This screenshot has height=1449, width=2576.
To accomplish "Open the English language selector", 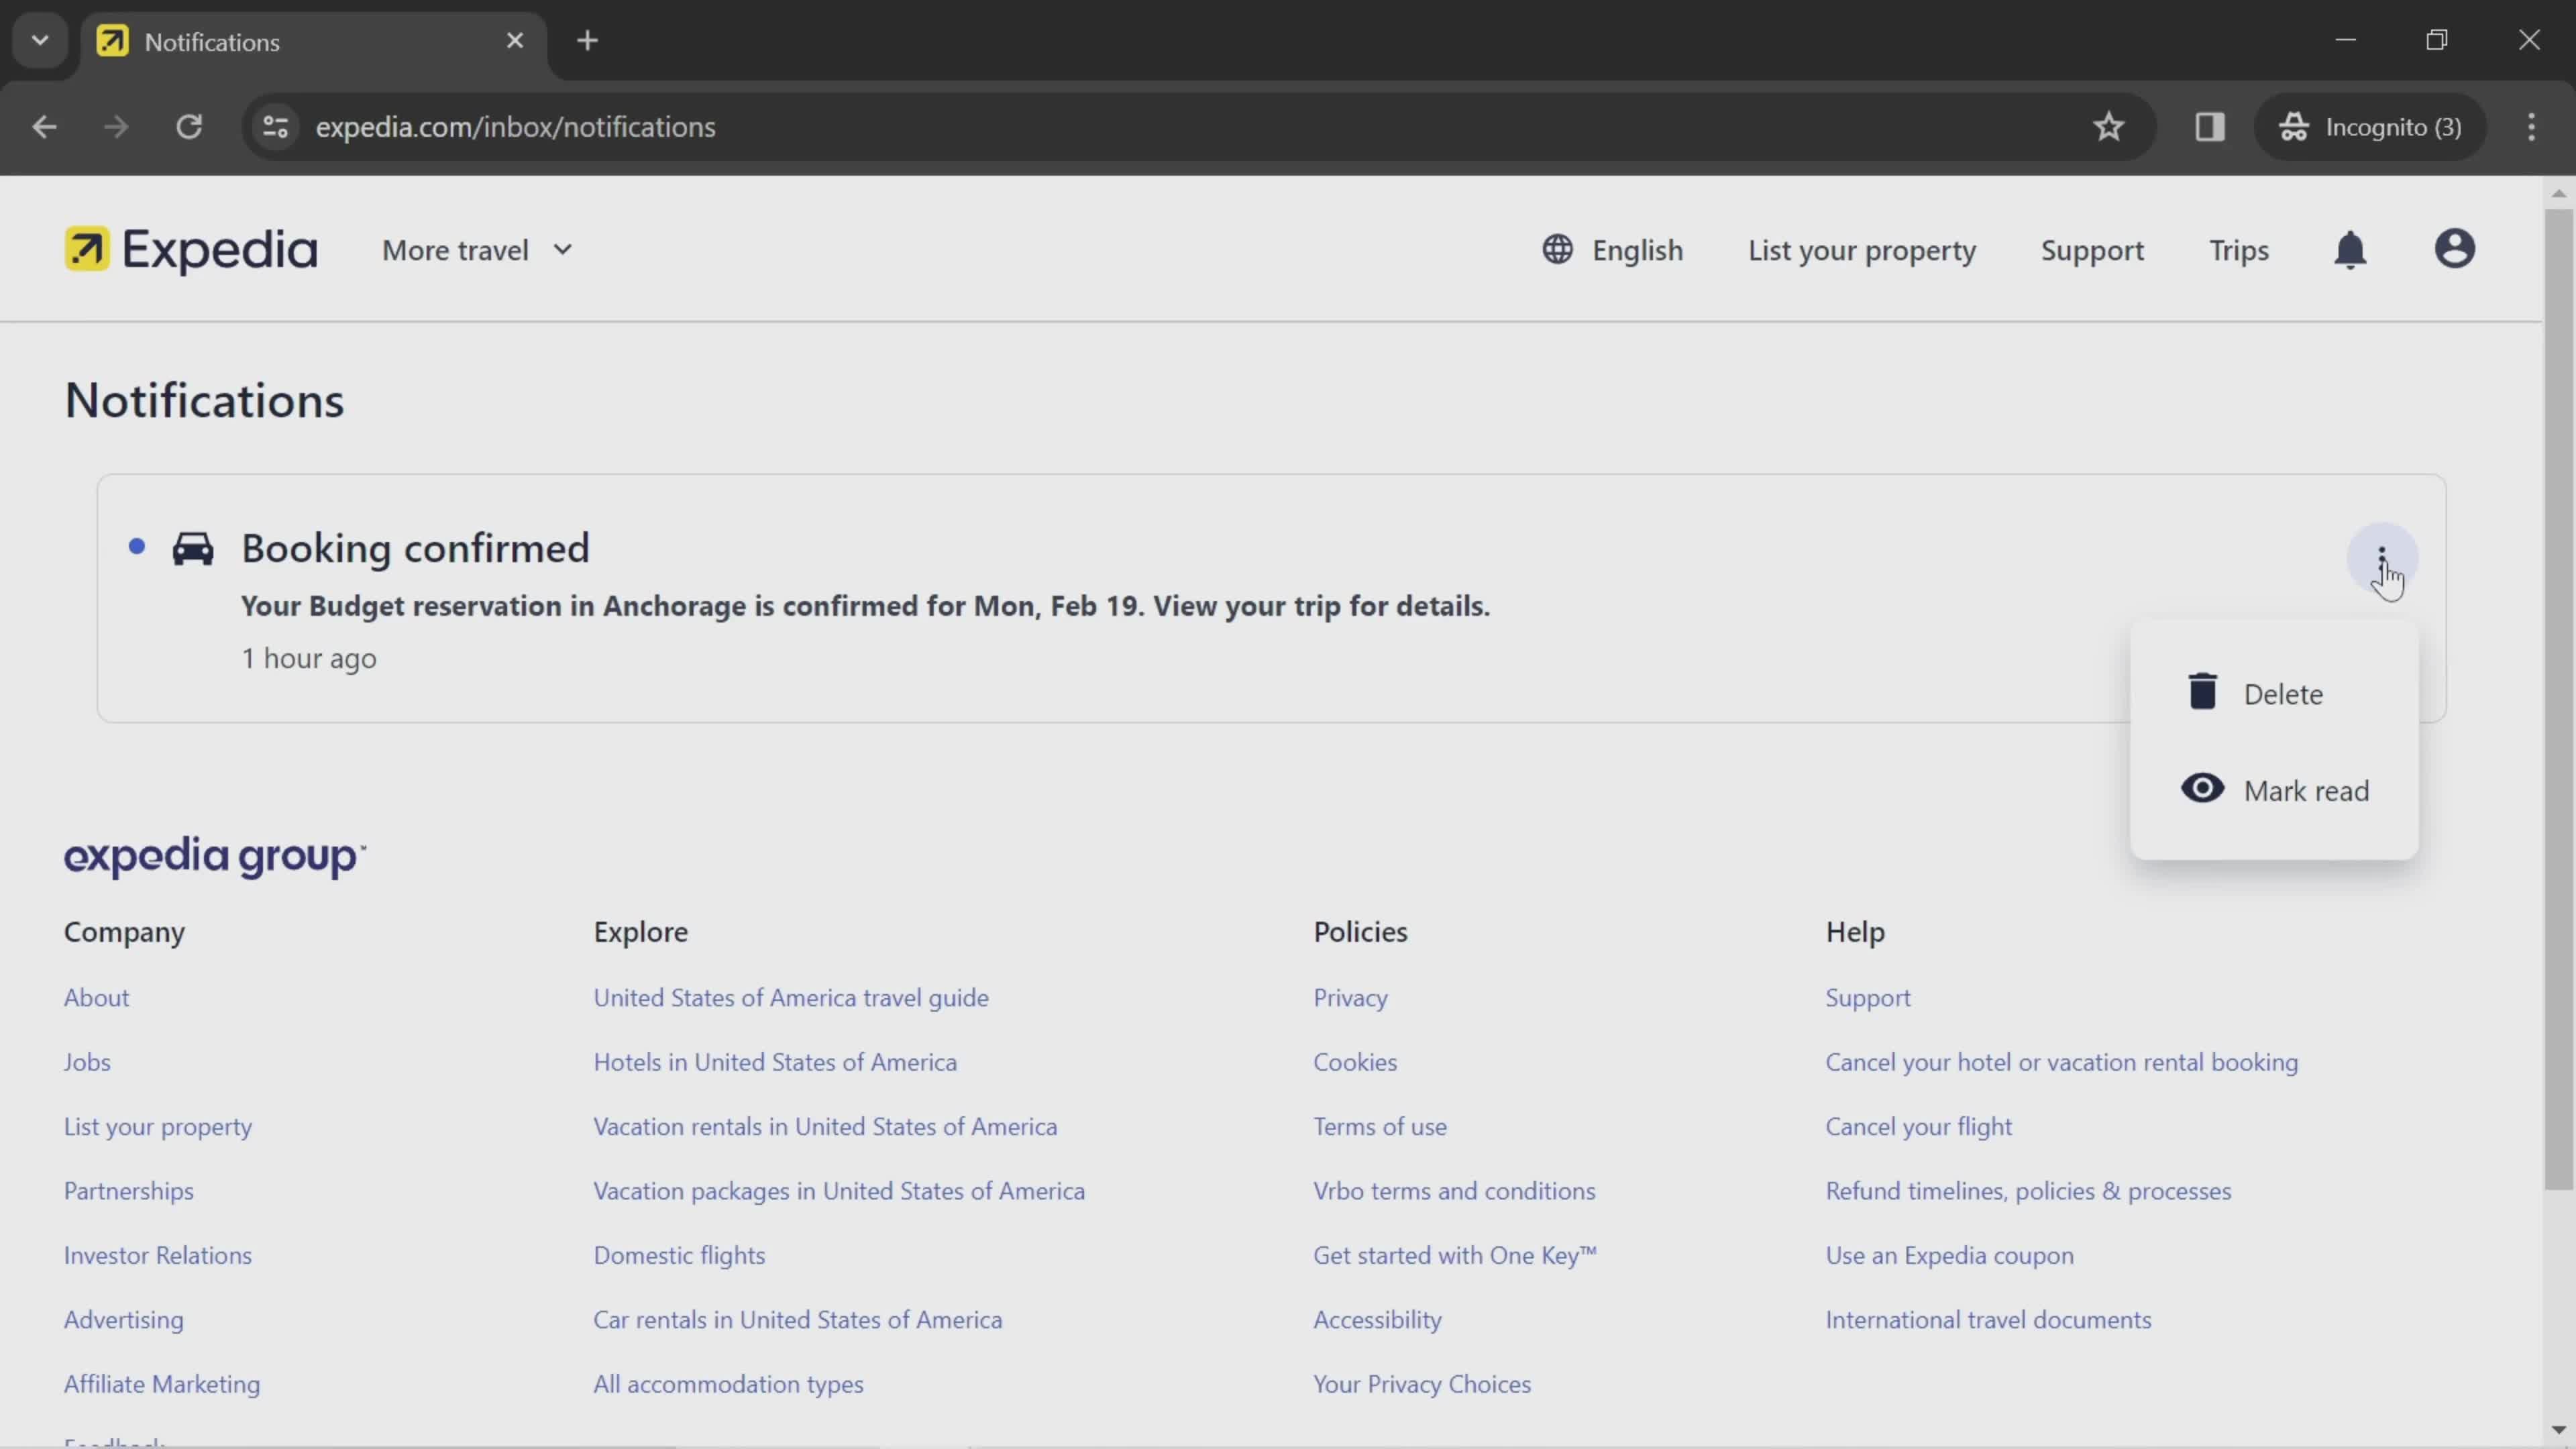I will pos(1613,250).
